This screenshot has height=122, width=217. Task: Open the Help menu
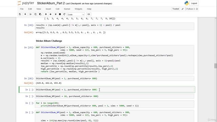click(89, 9)
